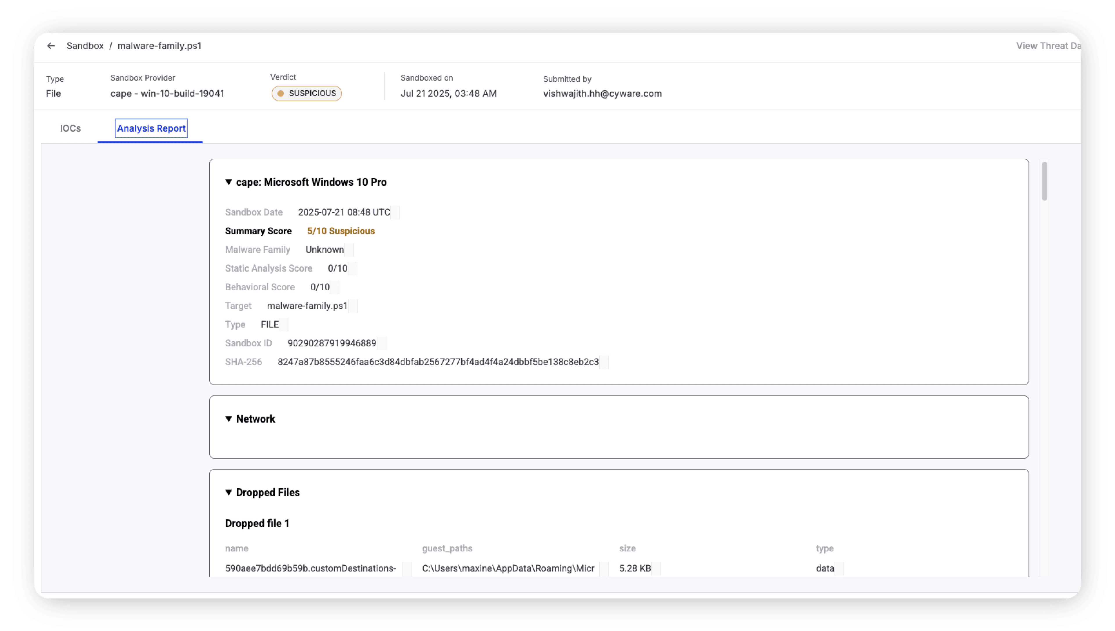Image resolution: width=1115 pixels, height=631 pixels.
Task: Click the small box after the Sandbox ID value
Action: pyautogui.click(x=382, y=344)
